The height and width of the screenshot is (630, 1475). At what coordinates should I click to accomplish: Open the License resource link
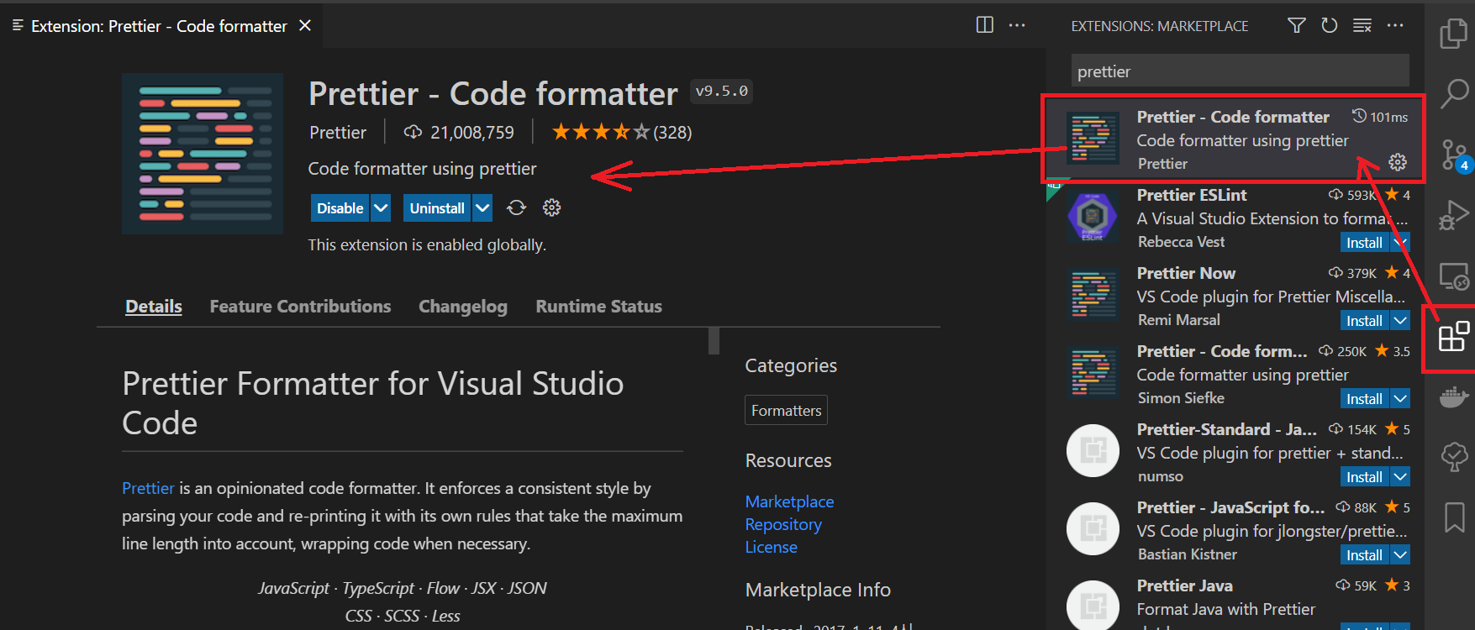(771, 547)
